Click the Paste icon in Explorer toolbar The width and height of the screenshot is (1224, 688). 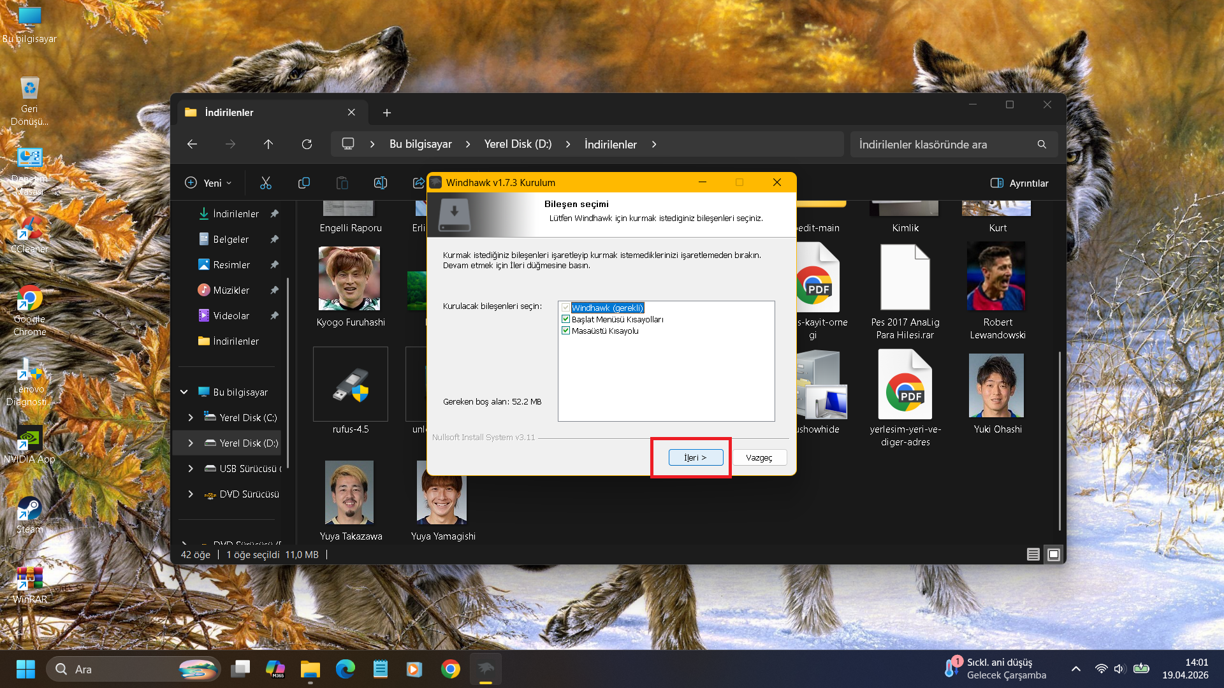pos(342,183)
